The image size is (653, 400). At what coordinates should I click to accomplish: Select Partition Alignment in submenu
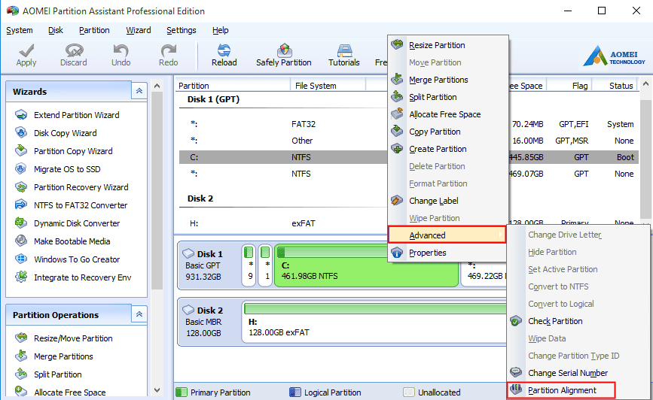(x=561, y=390)
